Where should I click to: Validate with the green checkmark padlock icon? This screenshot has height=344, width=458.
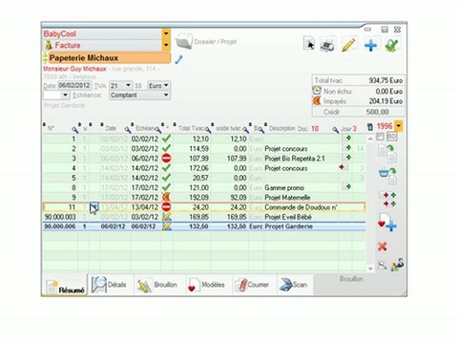click(x=392, y=45)
